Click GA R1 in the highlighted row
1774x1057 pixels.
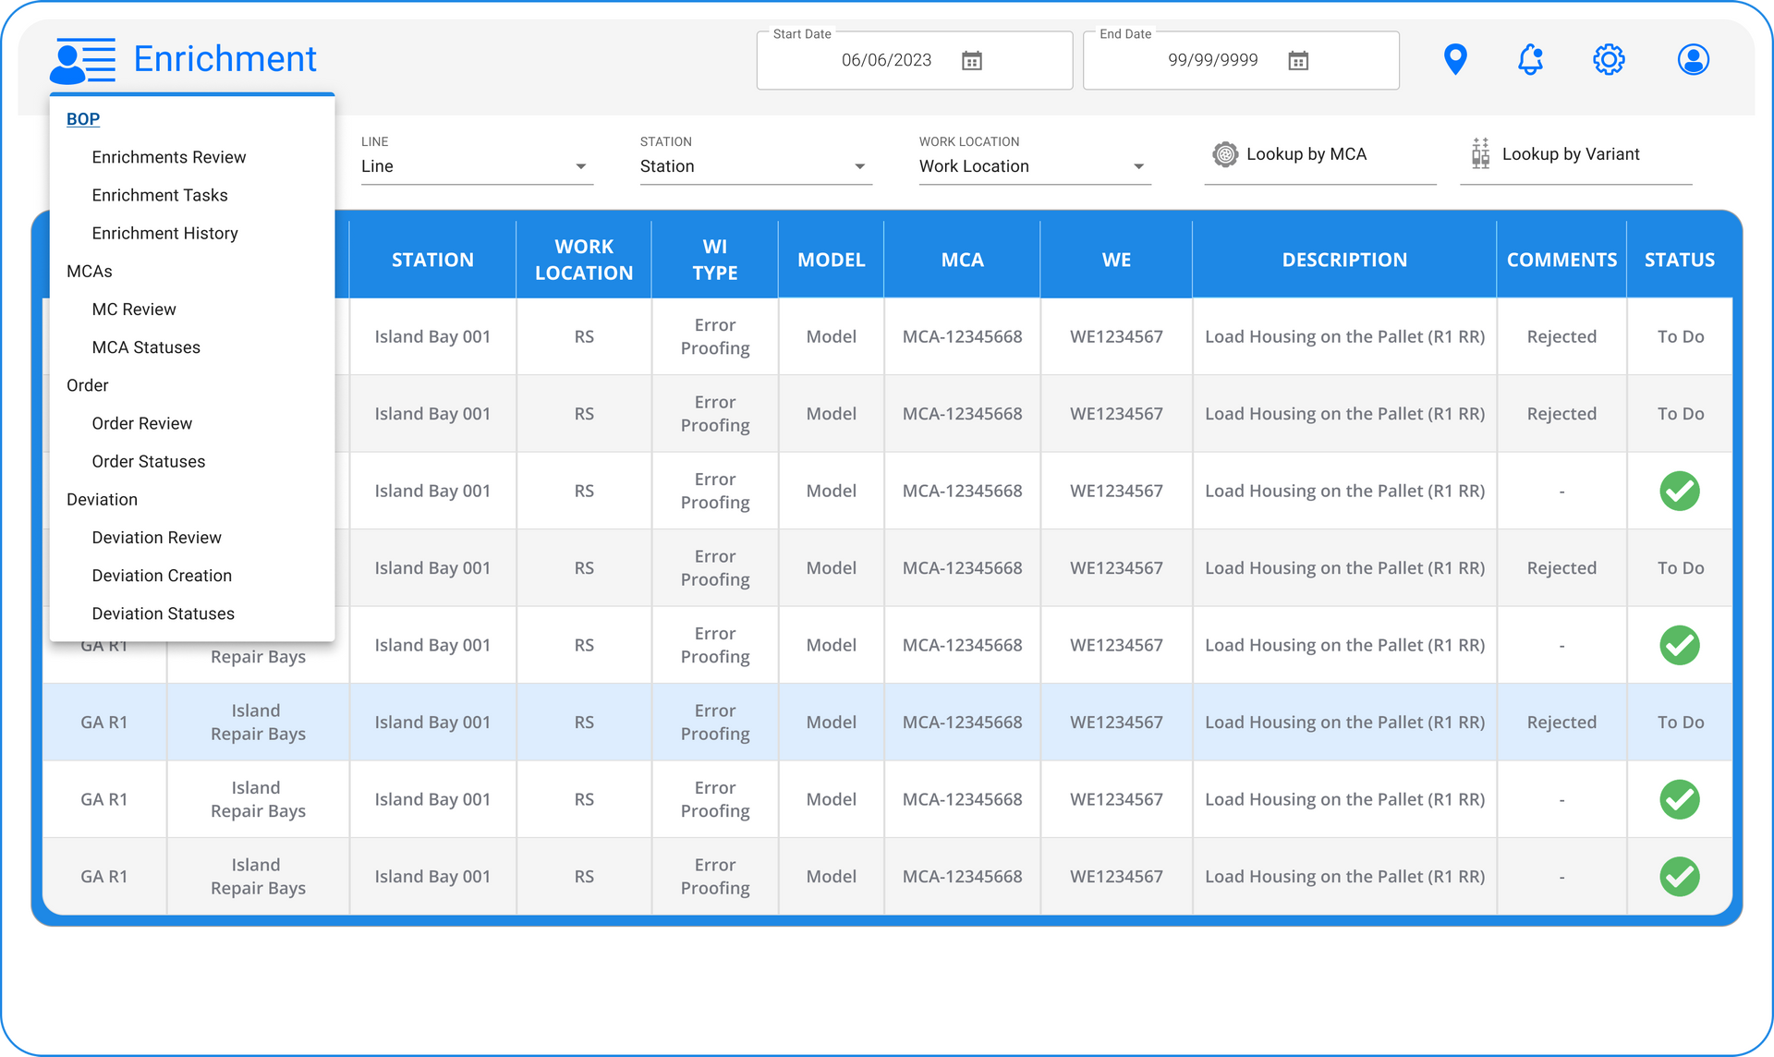pyautogui.click(x=104, y=723)
